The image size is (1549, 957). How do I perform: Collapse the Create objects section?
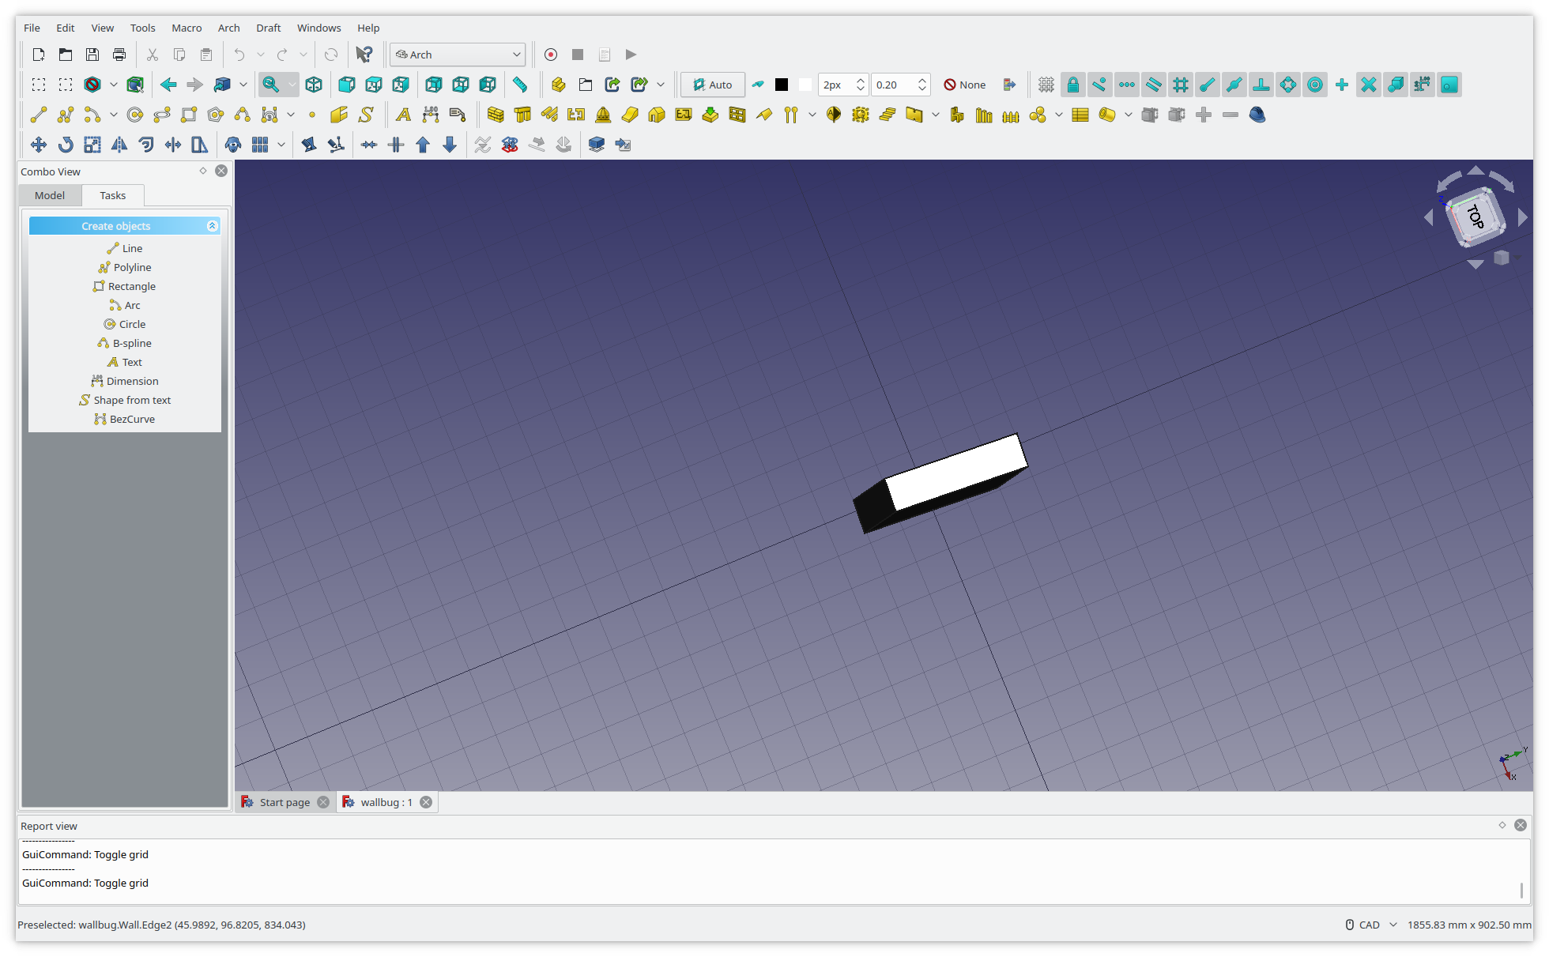(x=212, y=226)
